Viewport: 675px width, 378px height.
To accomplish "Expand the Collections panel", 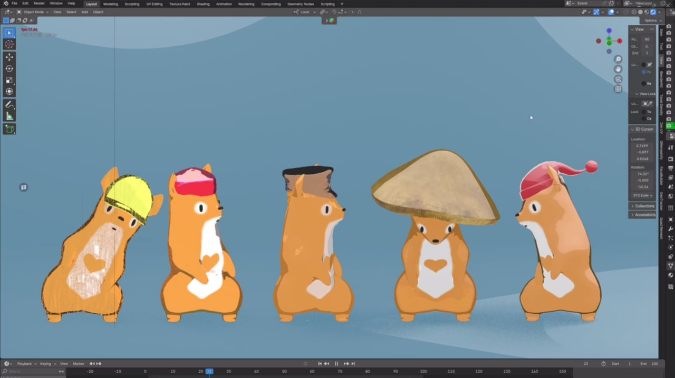I will (x=642, y=206).
